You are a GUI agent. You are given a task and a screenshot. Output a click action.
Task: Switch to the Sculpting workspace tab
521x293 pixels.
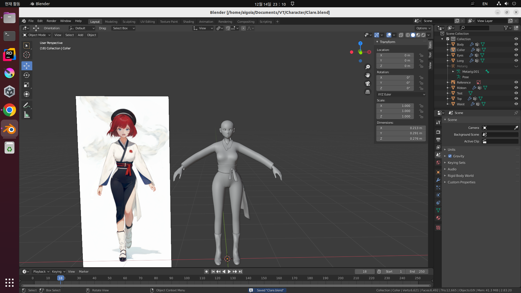pyautogui.click(x=129, y=22)
